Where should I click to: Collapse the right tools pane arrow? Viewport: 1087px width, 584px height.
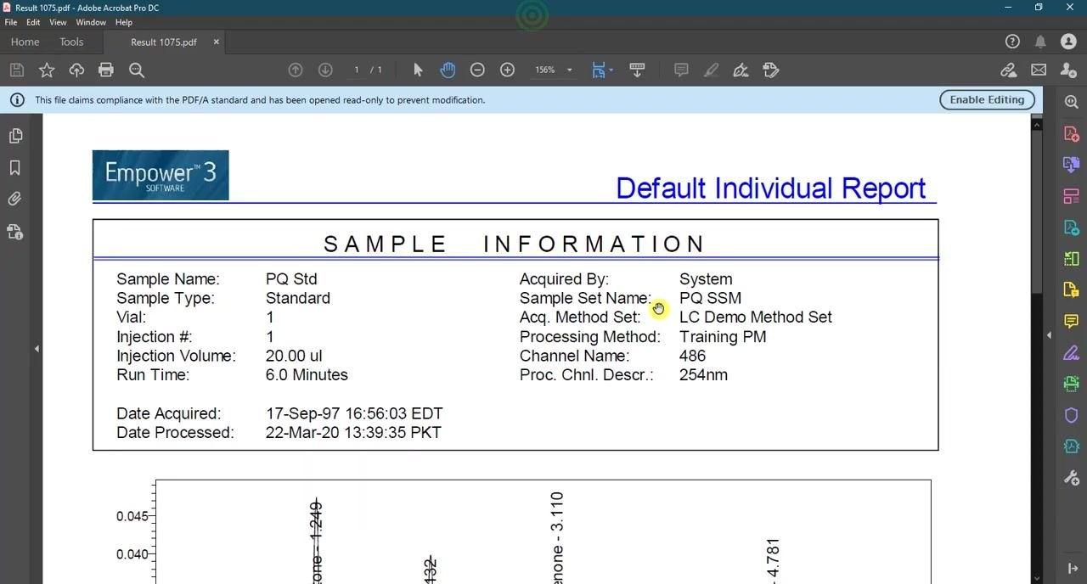click(x=1049, y=335)
